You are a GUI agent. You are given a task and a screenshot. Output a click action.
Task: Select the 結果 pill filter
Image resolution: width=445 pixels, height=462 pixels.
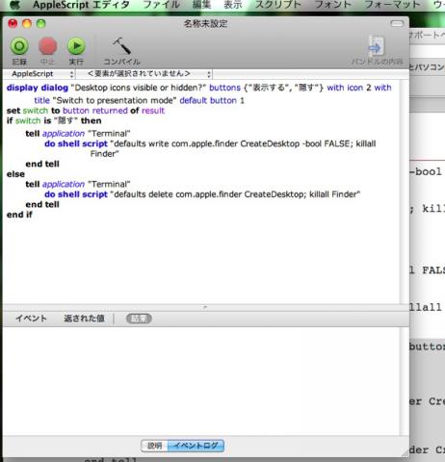(x=139, y=319)
